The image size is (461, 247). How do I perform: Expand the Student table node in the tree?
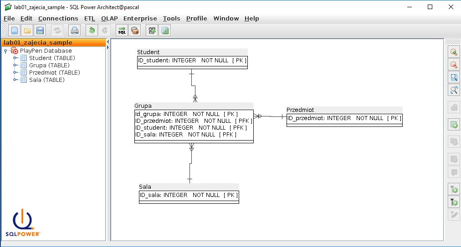point(15,58)
